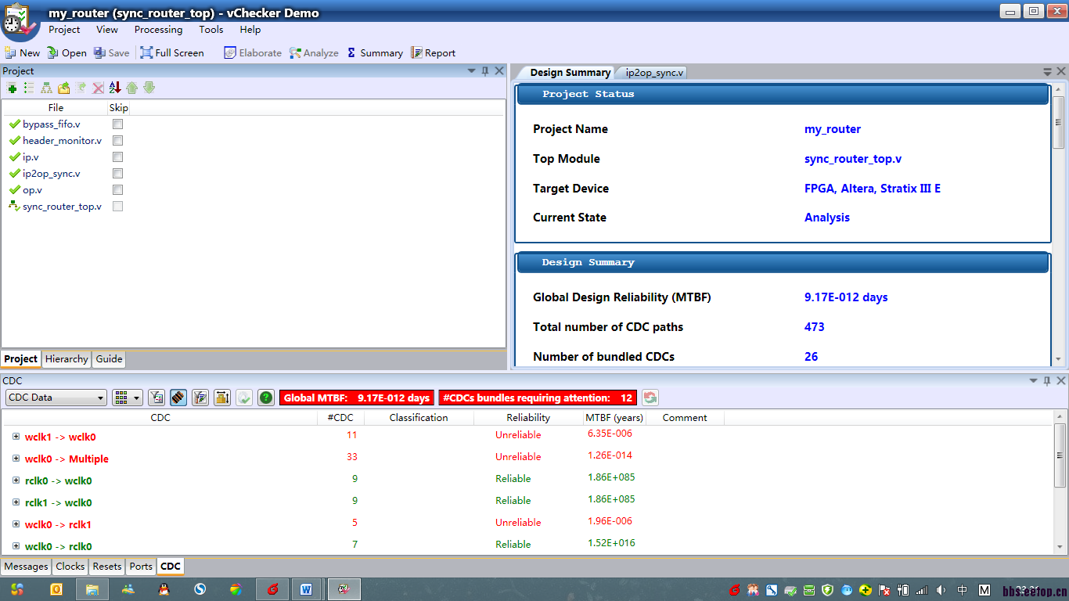The image size is (1069, 601).
Task: Click the hierarchy tree icon in Project toolbar
Action: (x=46, y=88)
